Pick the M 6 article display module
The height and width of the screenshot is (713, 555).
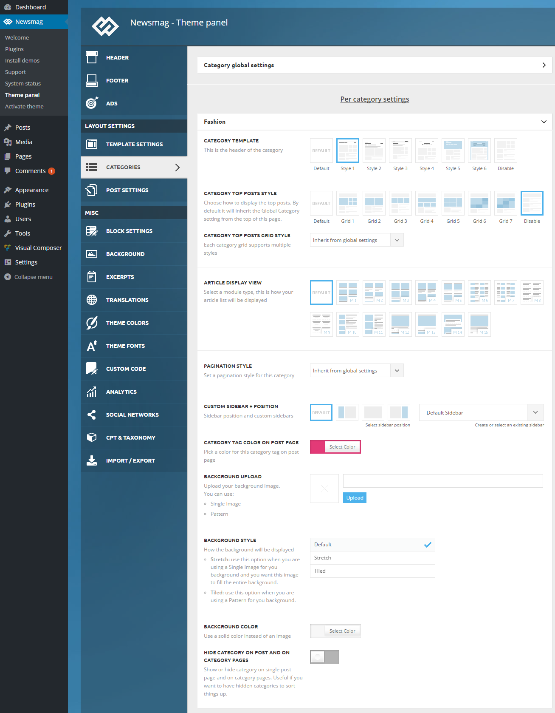point(479,293)
